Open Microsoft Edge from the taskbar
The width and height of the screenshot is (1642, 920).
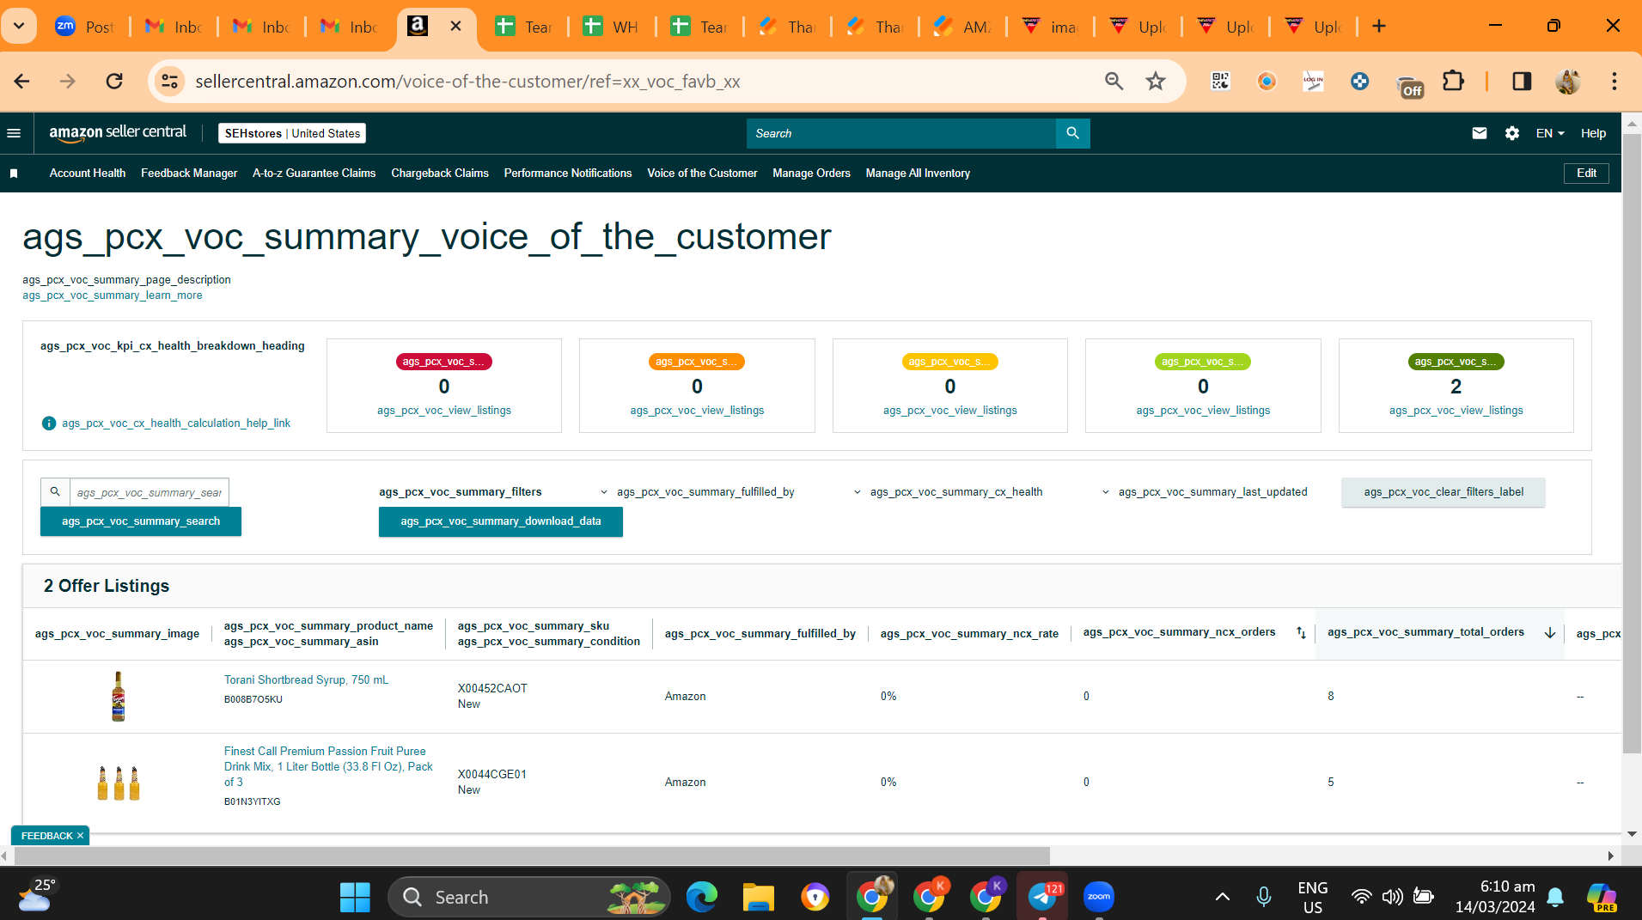702,898
